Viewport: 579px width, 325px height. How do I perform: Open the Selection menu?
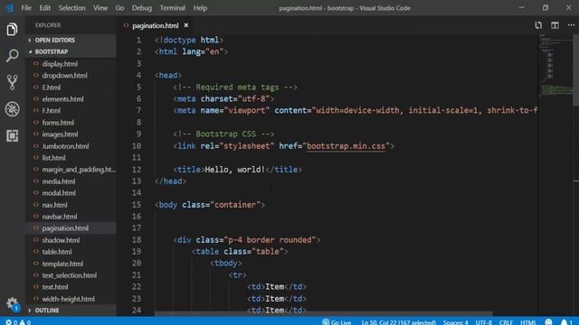[x=71, y=8]
